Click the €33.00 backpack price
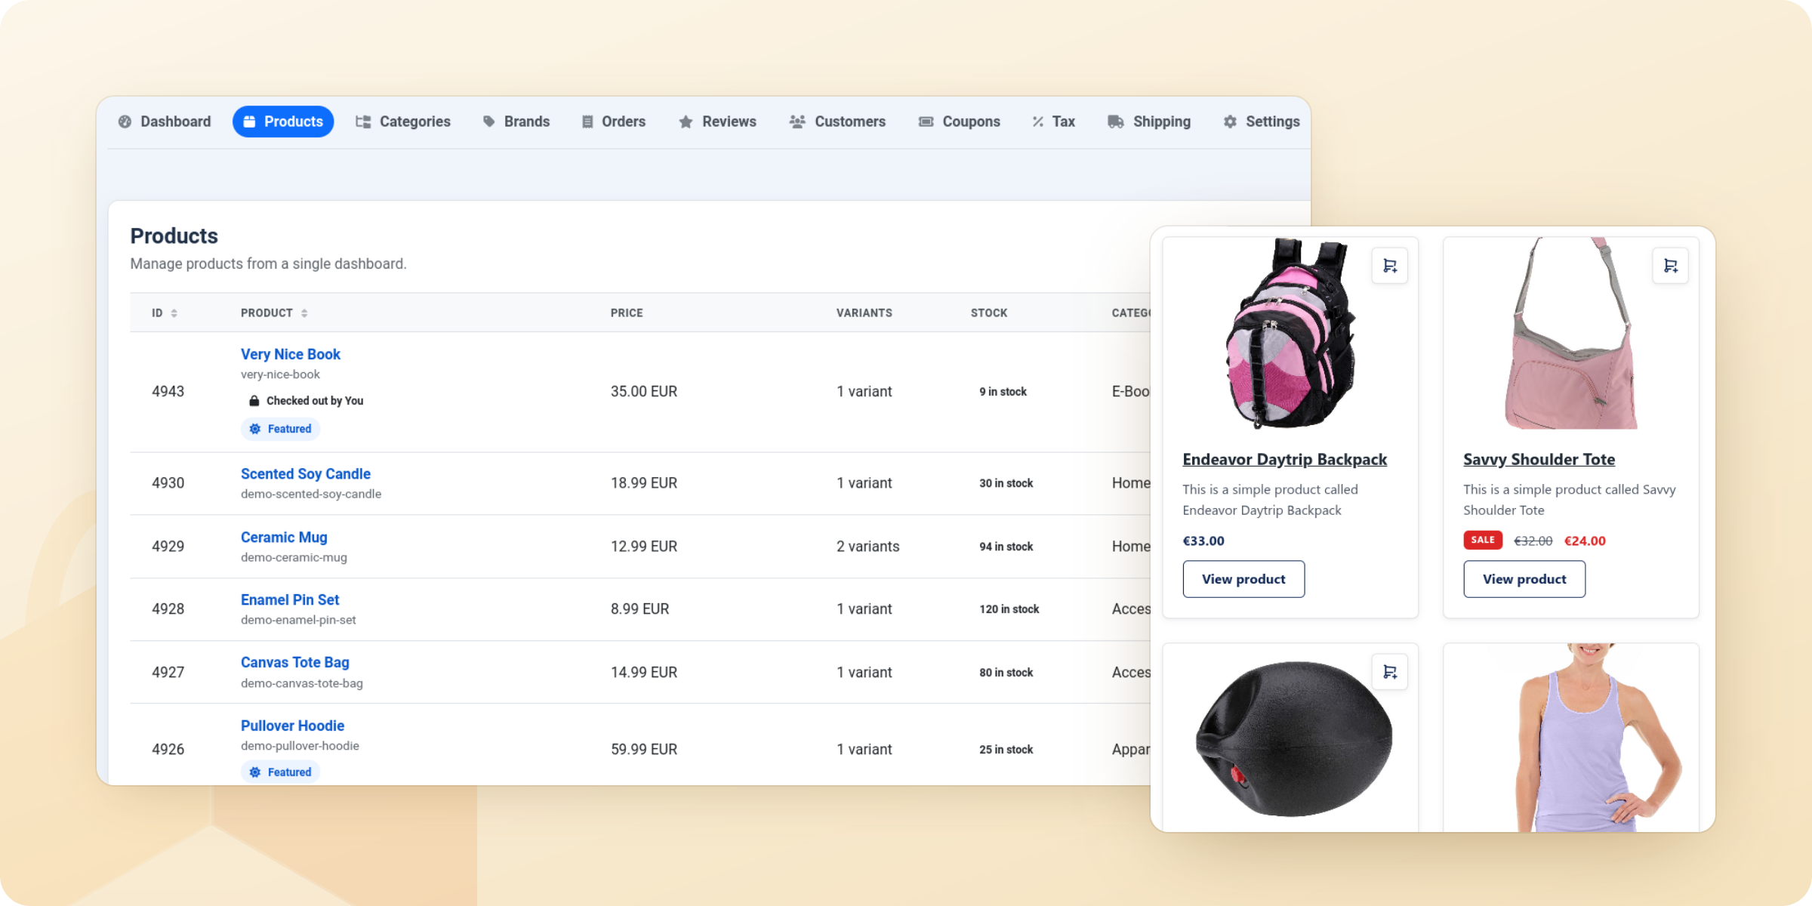Image resolution: width=1812 pixels, height=906 pixels. coord(1203,541)
